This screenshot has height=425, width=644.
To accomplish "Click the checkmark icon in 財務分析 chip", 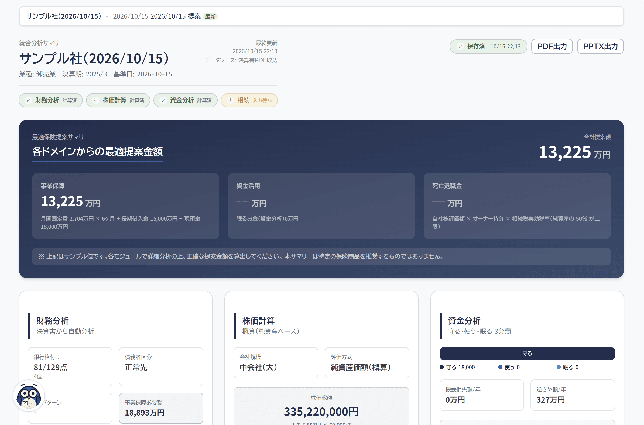I will coord(28,100).
